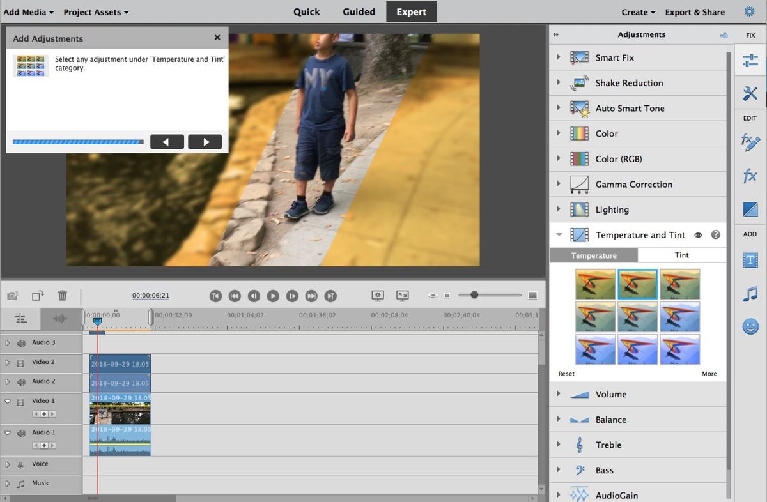Select the Tint tab in Temperature and Tint
Viewport: 767px width, 502px height.
pos(681,255)
